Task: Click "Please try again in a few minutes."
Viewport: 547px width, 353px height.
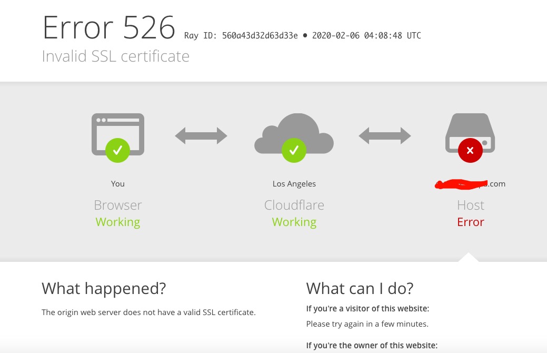Action: tap(367, 324)
